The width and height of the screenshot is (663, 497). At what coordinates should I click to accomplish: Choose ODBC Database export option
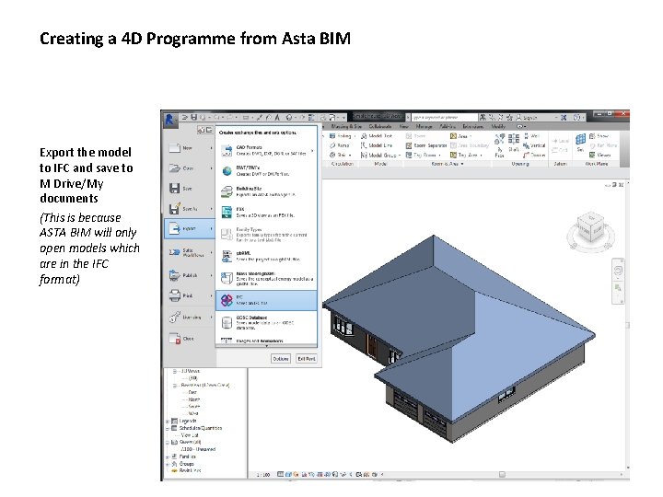pos(266,322)
